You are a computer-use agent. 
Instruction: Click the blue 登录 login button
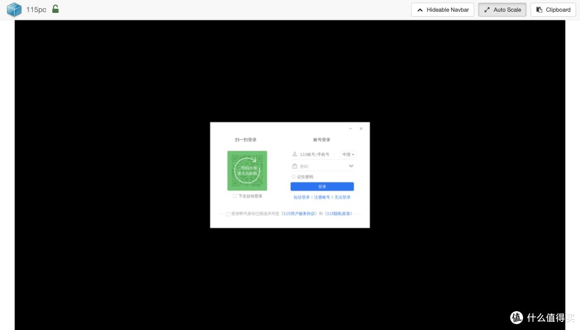point(322,185)
